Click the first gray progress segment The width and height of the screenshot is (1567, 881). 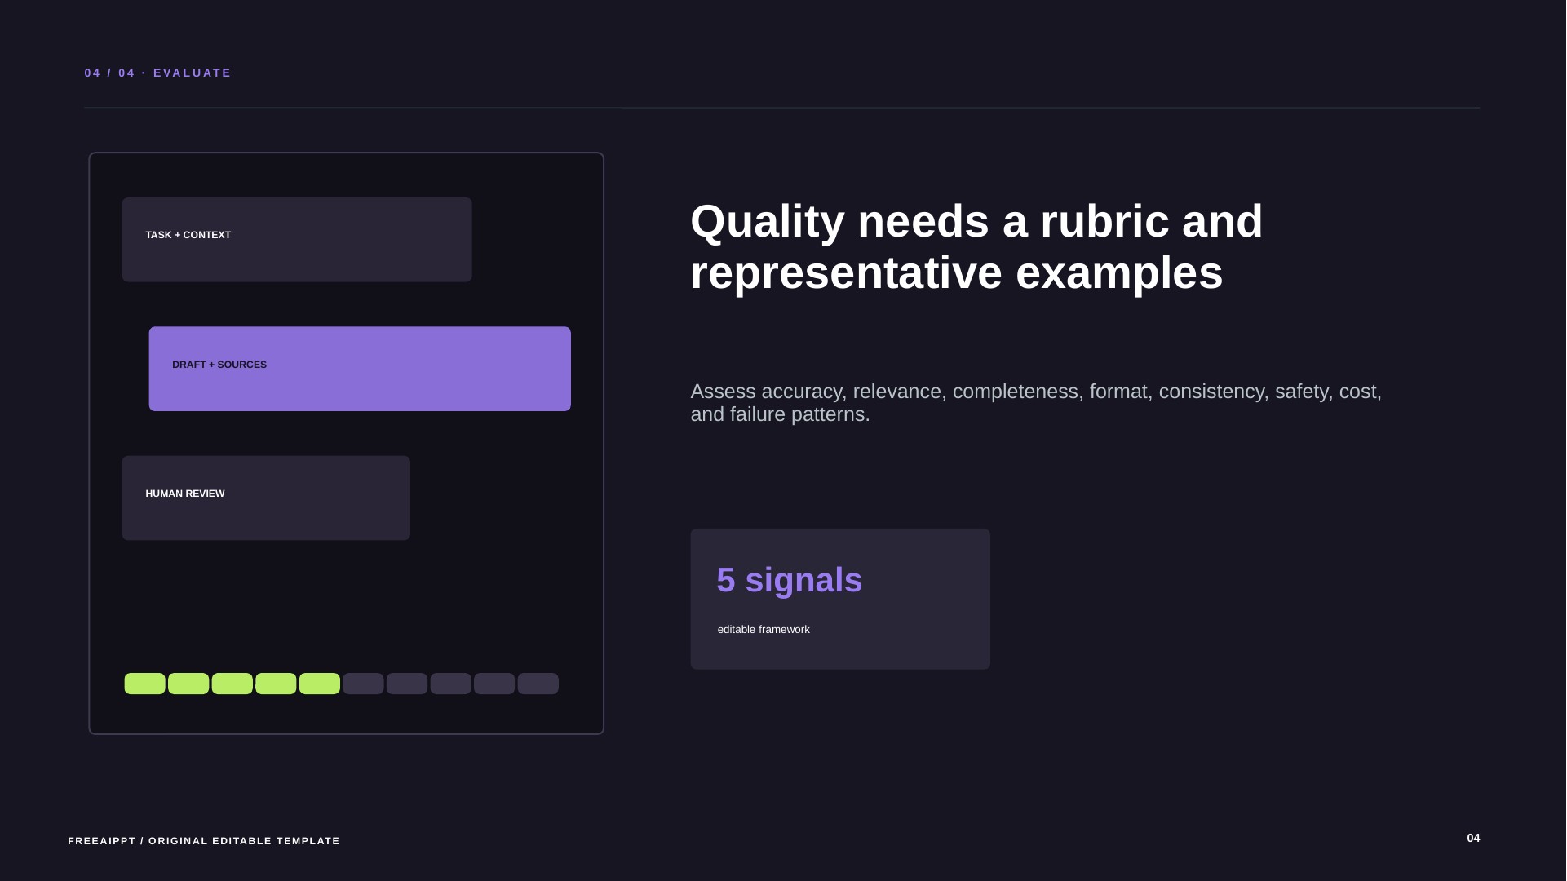363,684
